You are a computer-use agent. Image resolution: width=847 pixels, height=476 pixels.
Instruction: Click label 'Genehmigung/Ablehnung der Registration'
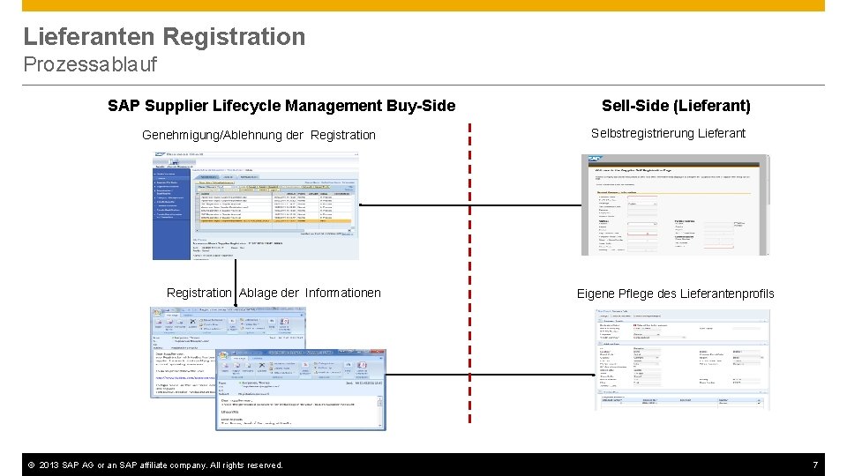point(259,135)
